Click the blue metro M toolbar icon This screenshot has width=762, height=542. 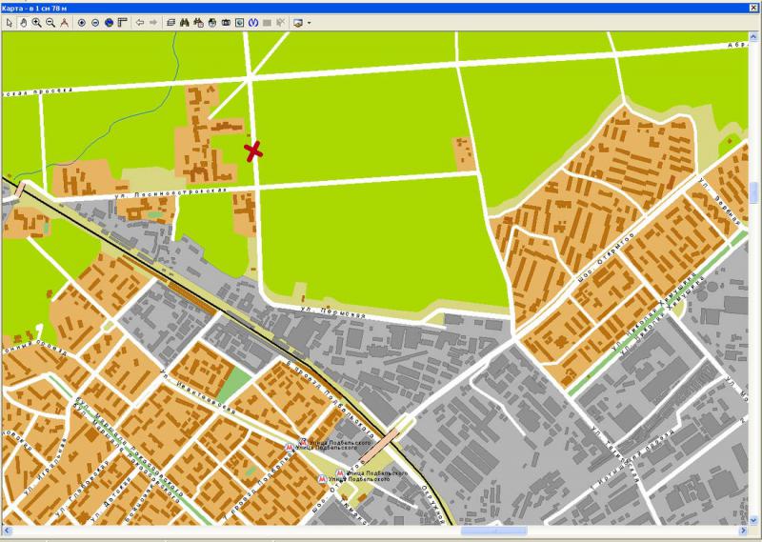click(x=253, y=23)
